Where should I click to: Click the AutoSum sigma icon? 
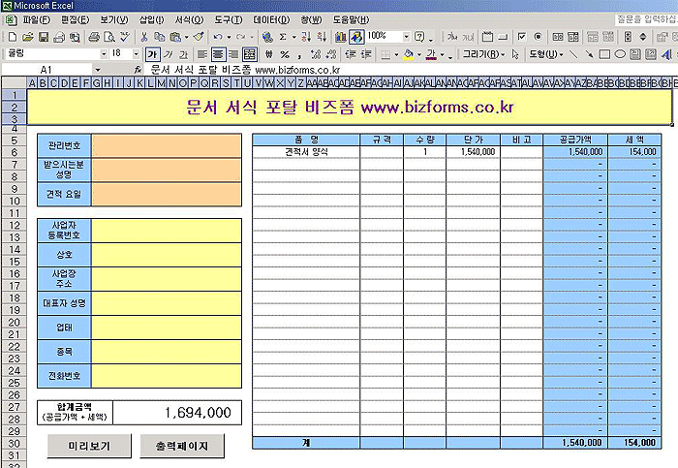(x=283, y=37)
